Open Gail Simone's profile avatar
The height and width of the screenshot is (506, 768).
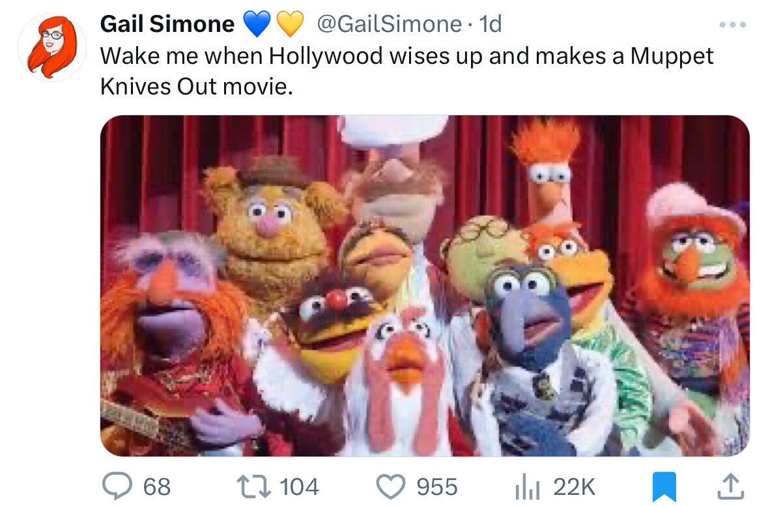tap(52, 47)
